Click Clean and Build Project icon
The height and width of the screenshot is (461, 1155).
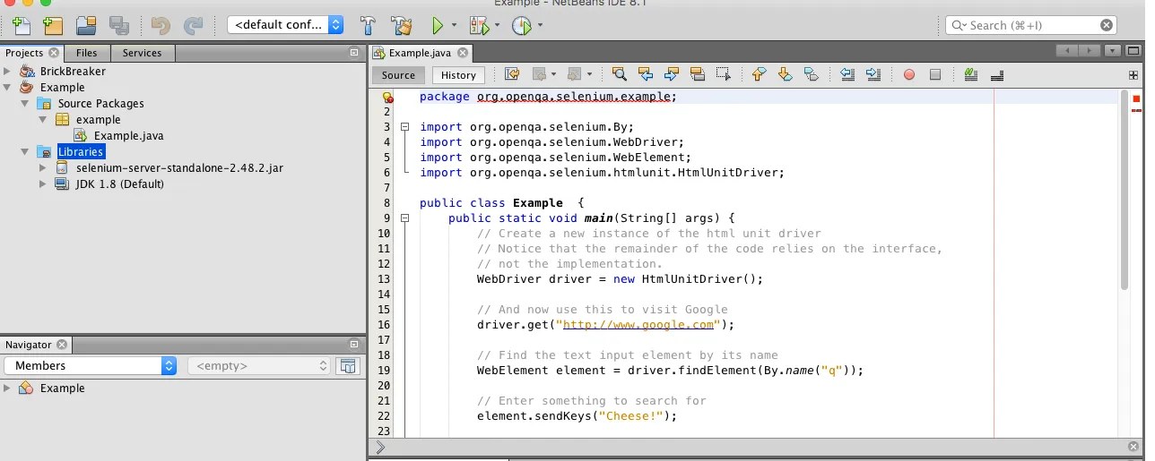401,26
